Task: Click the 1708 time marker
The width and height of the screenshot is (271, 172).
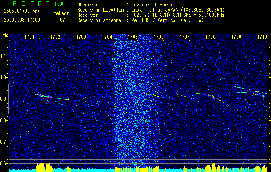Action: 210,37
